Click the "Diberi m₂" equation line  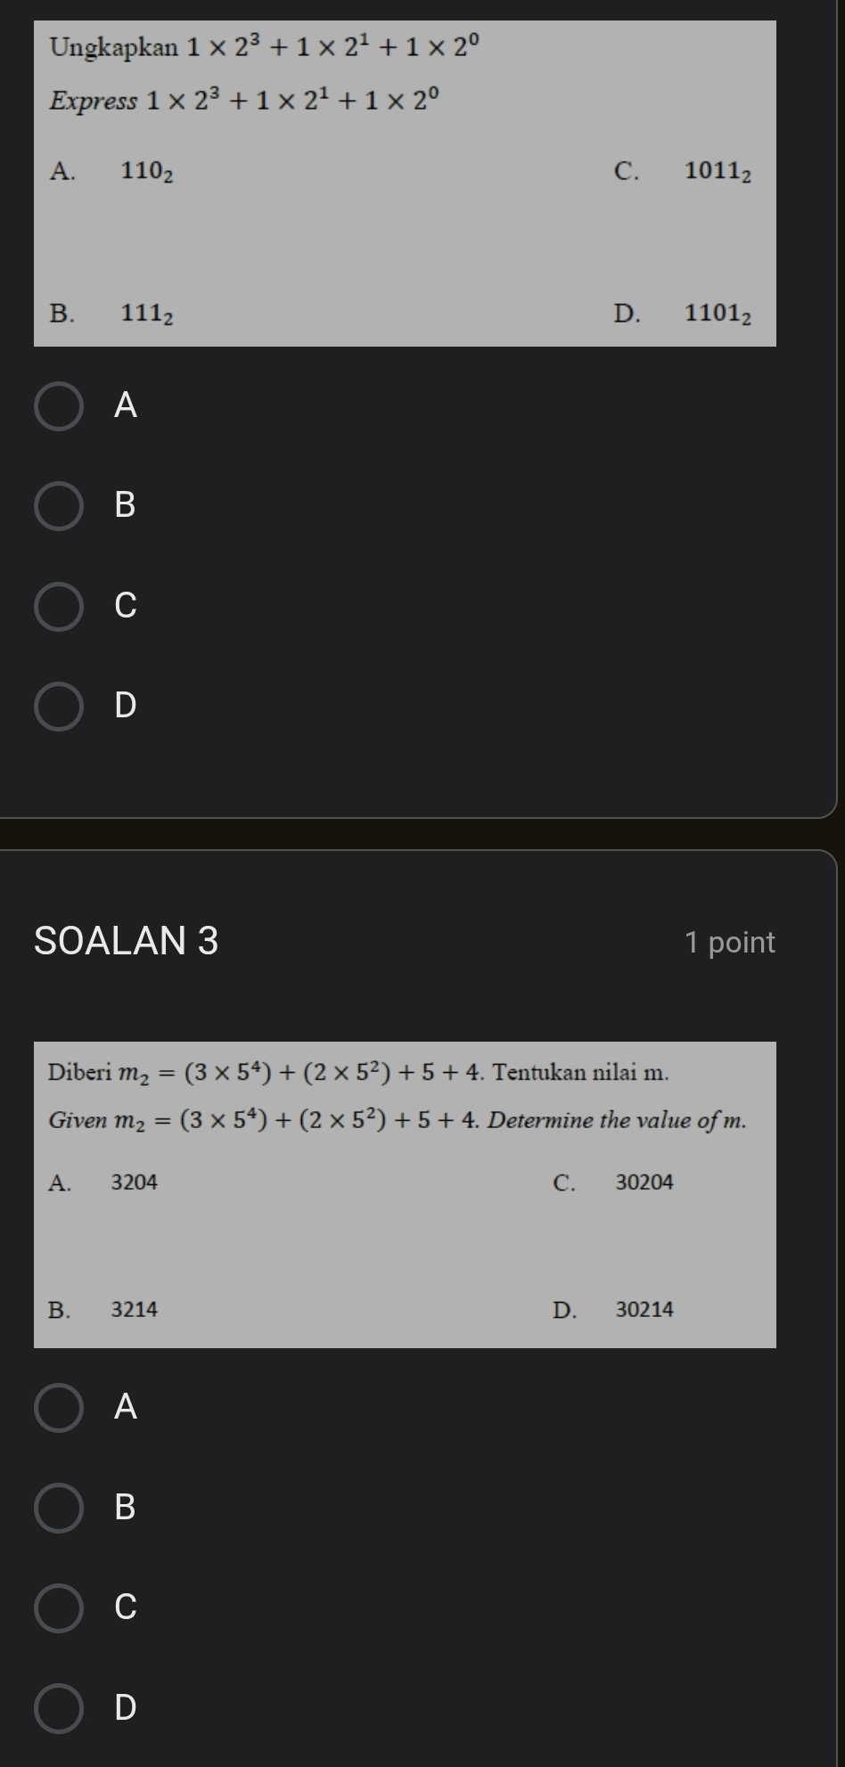click(x=358, y=1072)
